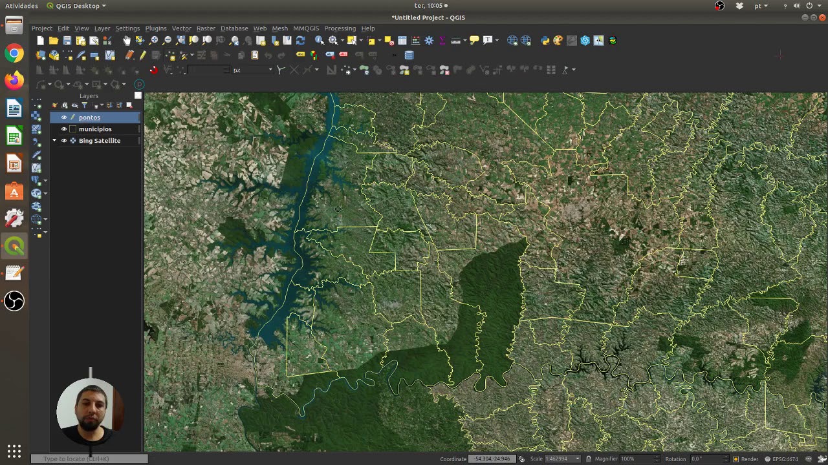Activate the Identify Features tool

point(319,40)
